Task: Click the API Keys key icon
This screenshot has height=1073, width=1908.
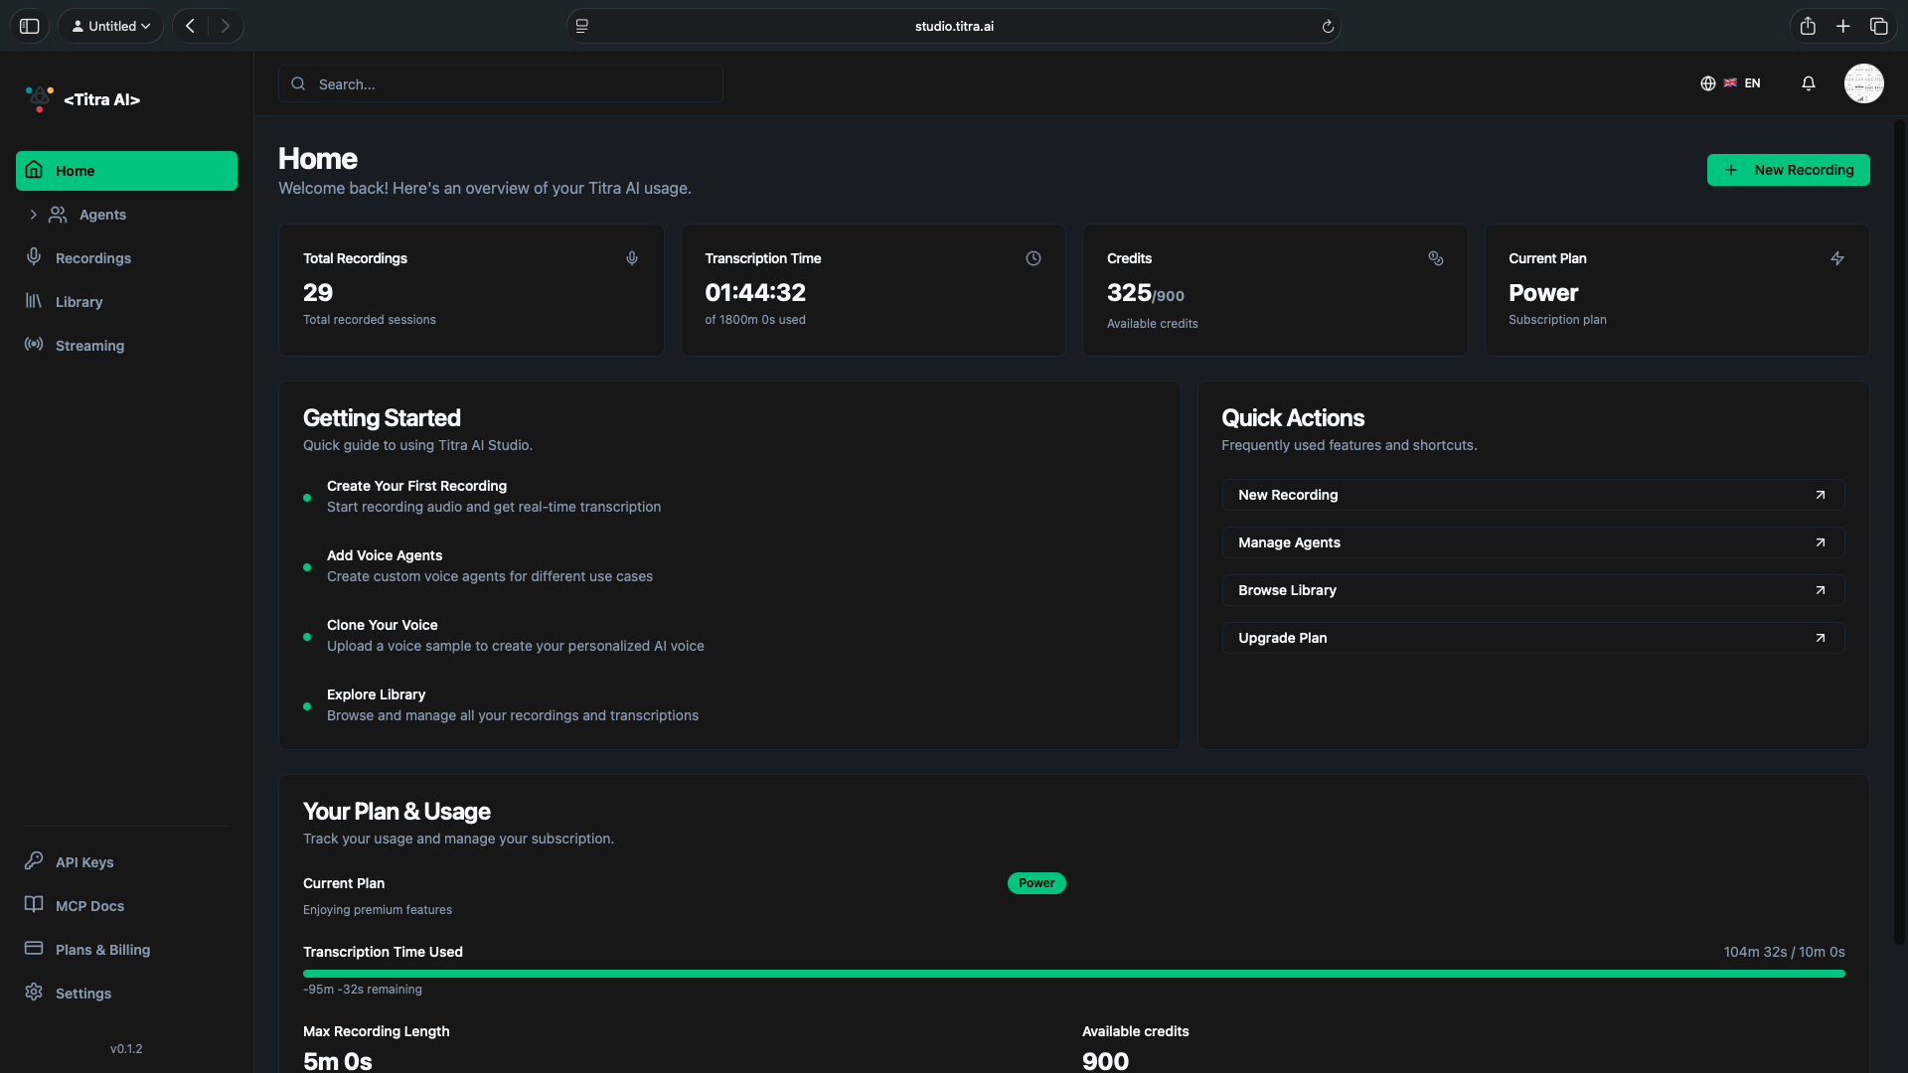Action: [34, 860]
